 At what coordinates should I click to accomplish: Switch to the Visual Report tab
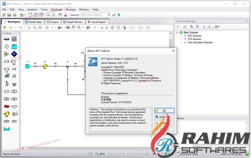pos(97,22)
